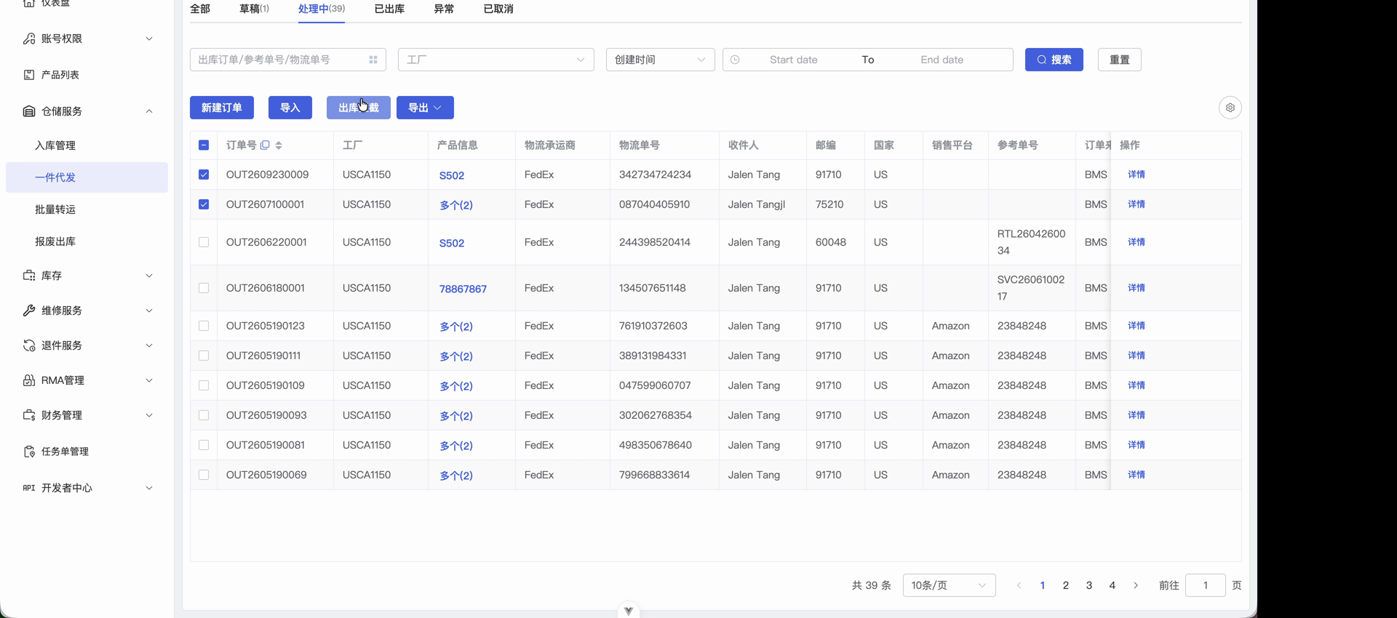Click the 库存 inventory icon
Image resolution: width=1397 pixels, height=618 pixels.
click(29, 276)
